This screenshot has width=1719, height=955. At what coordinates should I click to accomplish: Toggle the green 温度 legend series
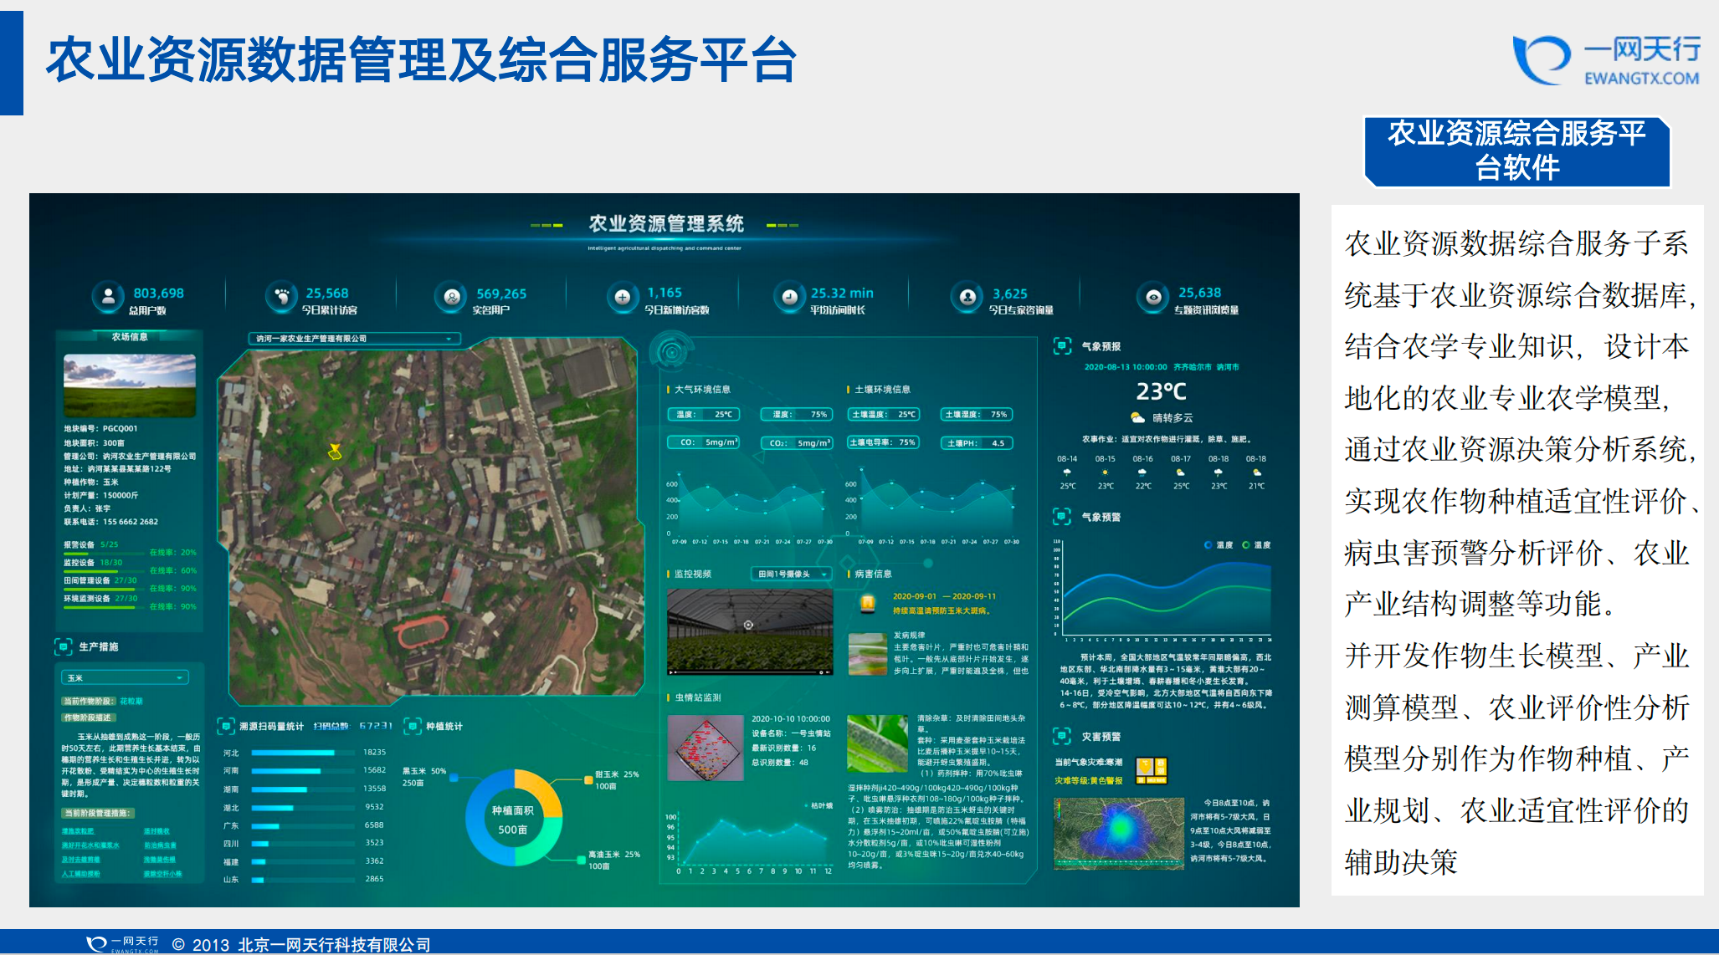coord(1255,545)
